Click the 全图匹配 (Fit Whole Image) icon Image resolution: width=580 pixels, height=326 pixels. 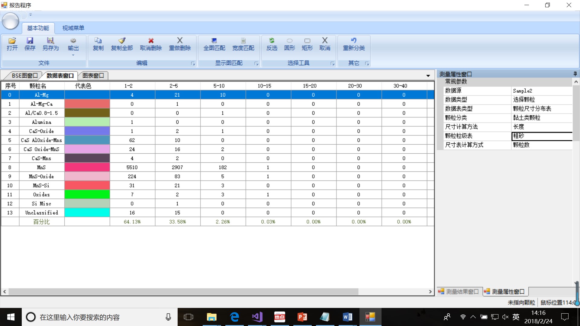coord(214,41)
